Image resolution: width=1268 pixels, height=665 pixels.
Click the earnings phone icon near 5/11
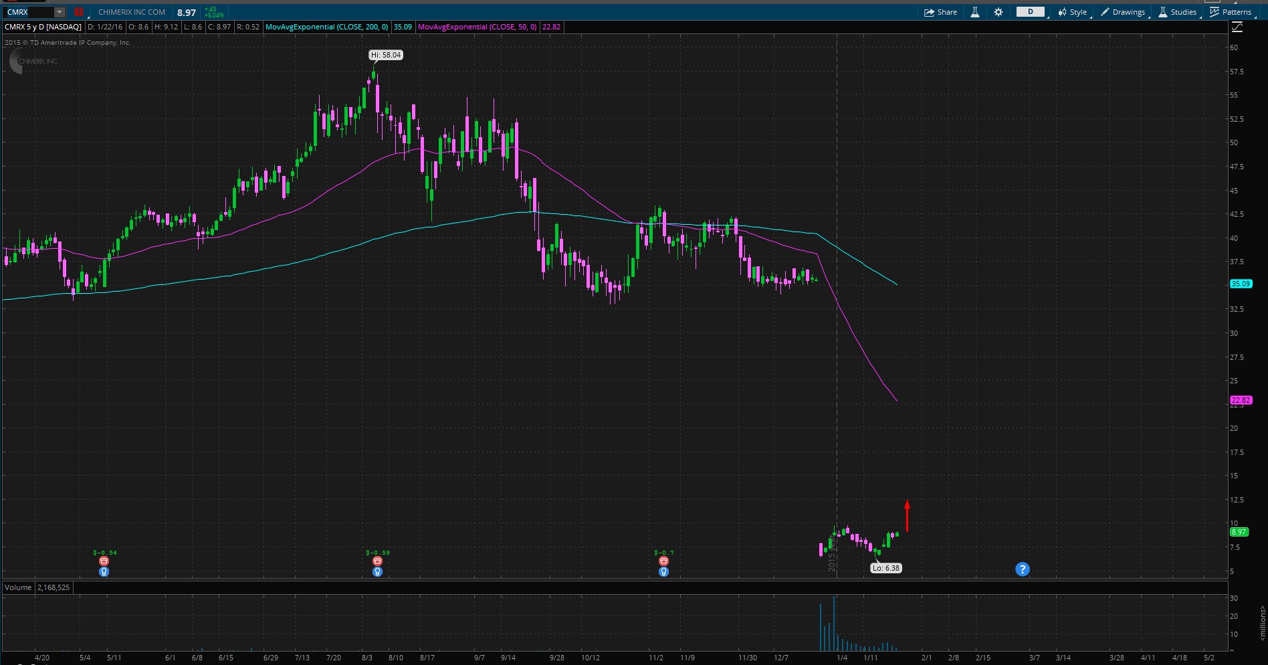click(104, 561)
